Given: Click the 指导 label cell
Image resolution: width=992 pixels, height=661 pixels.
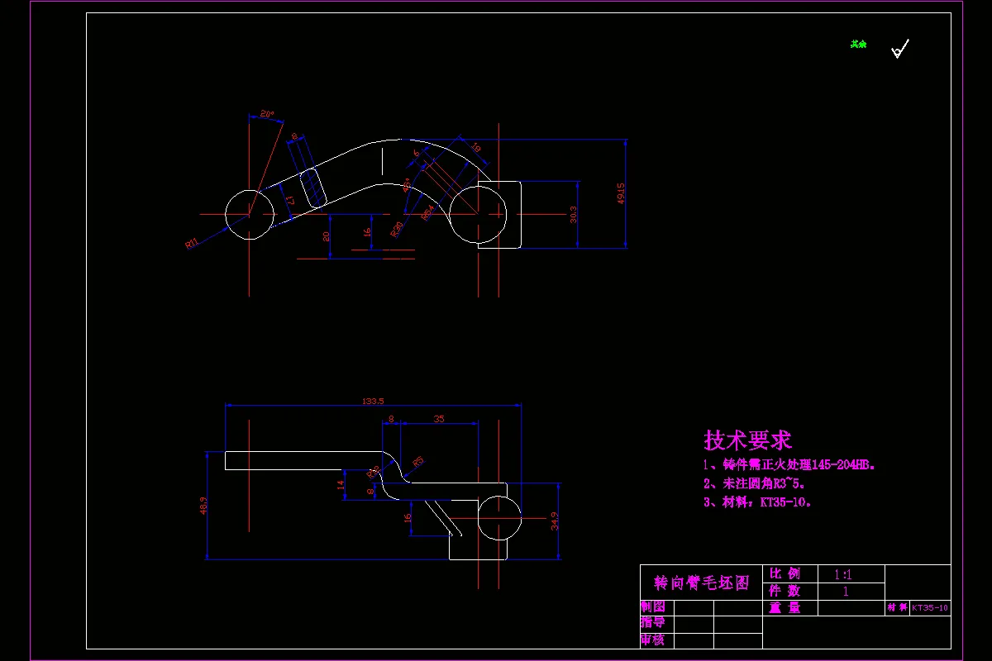Looking at the screenshot, I should click(x=653, y=622).
